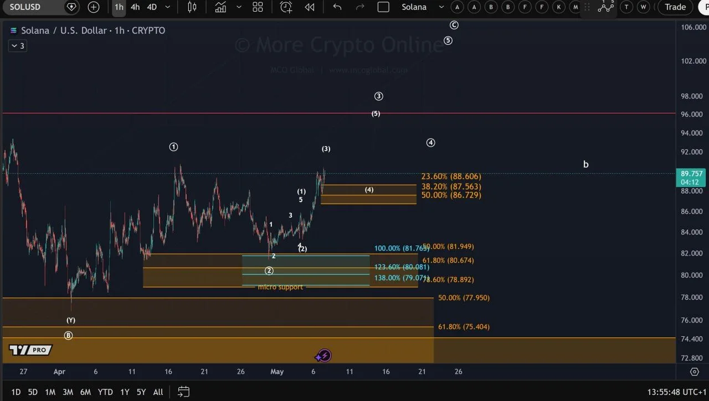Click the Solana layout name

(414, 7)
